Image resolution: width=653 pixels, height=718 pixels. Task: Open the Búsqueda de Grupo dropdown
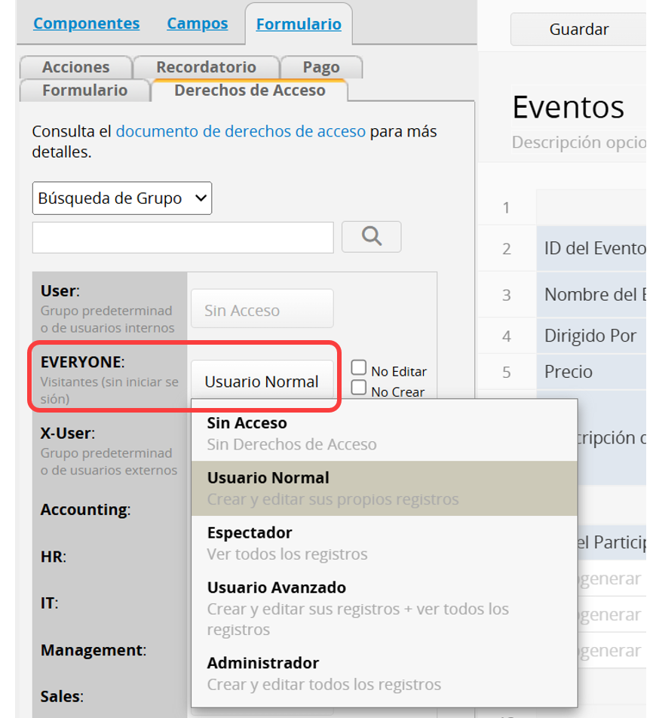coord(122,198)
